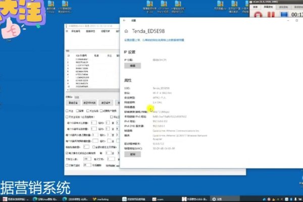Image resolution: width=303 pixels, height=202 pixels.
Task: Tick the checkbox beside the private message count field
Action: pos(94,147)
